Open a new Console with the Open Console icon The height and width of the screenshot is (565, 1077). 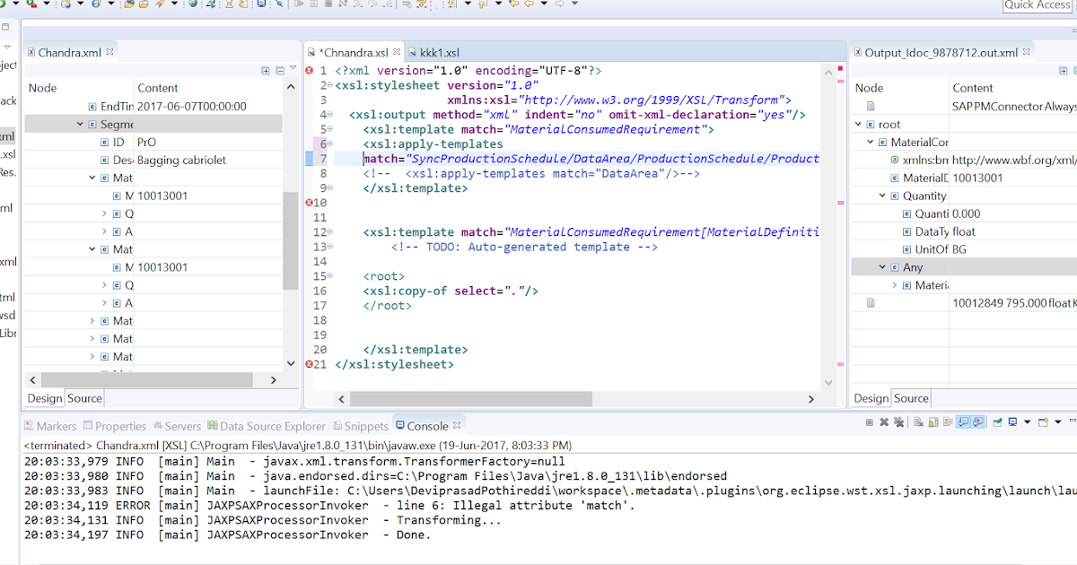point(1044,423)
